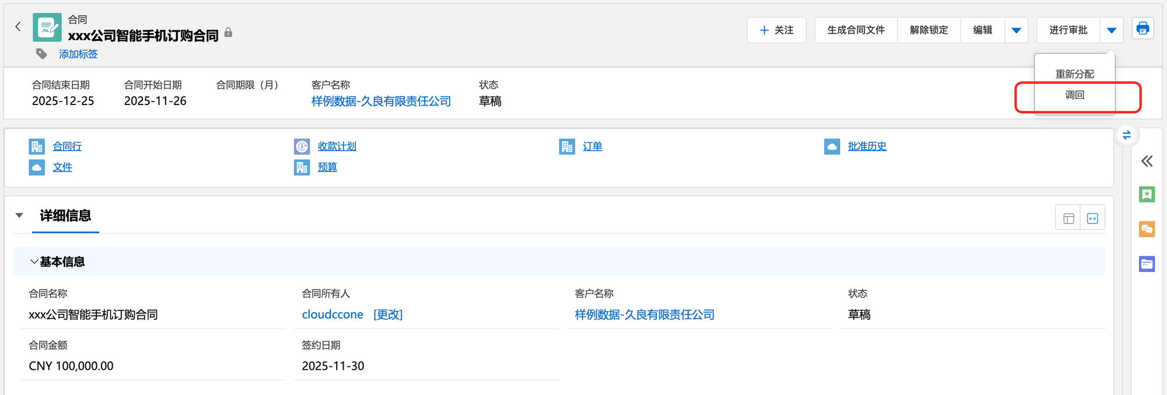Click the swap arrows round icon
Image resolution: width=1167 pixels, height=395 pixels.
[x=1126, y=135]
